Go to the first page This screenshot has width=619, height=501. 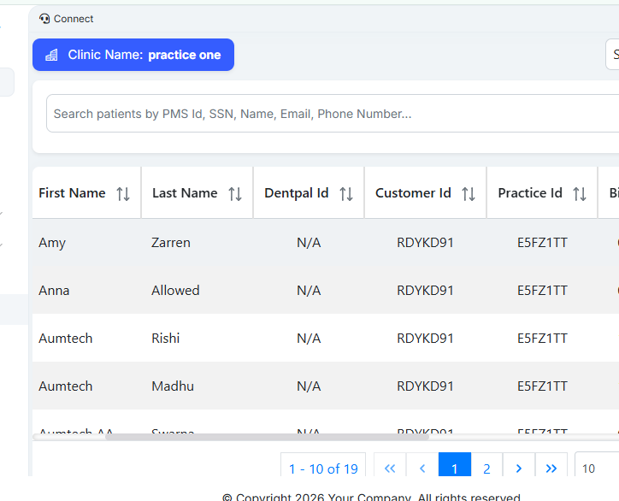pyautogui.click(x=390, y=468)
